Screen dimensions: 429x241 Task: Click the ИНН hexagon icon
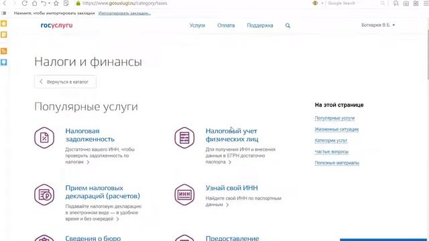pyautogui.click(x=185, y=195)
